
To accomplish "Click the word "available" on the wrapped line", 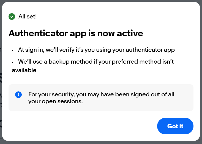I will (24, 70).
